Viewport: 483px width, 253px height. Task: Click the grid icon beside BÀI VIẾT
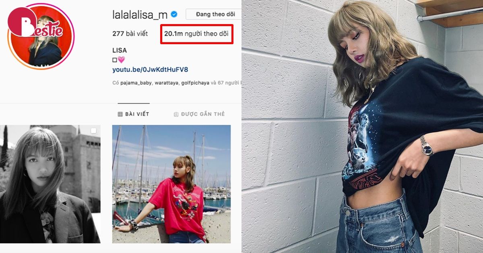point(120,114)
